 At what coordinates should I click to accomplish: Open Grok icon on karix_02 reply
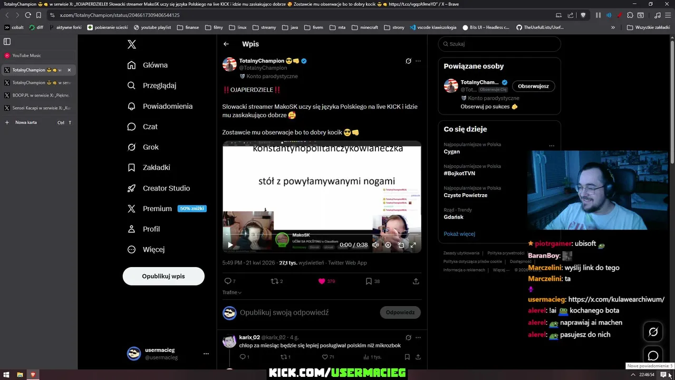tap(408, 337)
